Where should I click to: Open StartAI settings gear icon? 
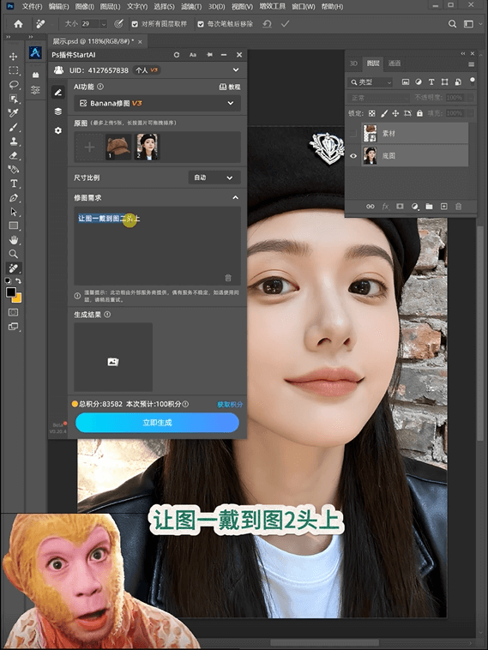[x=58, y=130]
